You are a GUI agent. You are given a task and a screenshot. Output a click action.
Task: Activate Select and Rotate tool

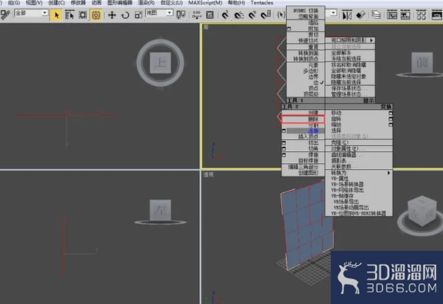pos(125,15)
